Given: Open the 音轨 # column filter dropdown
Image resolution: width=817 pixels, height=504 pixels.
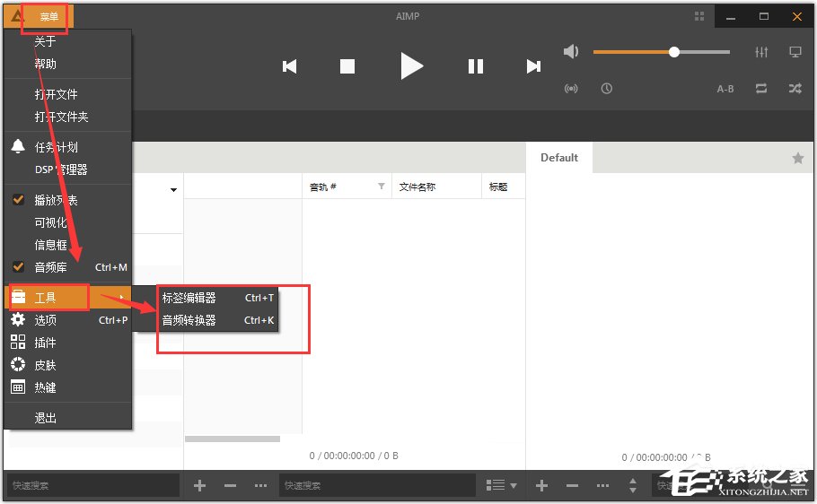Looking at the screenshot, I should [381, 187].
